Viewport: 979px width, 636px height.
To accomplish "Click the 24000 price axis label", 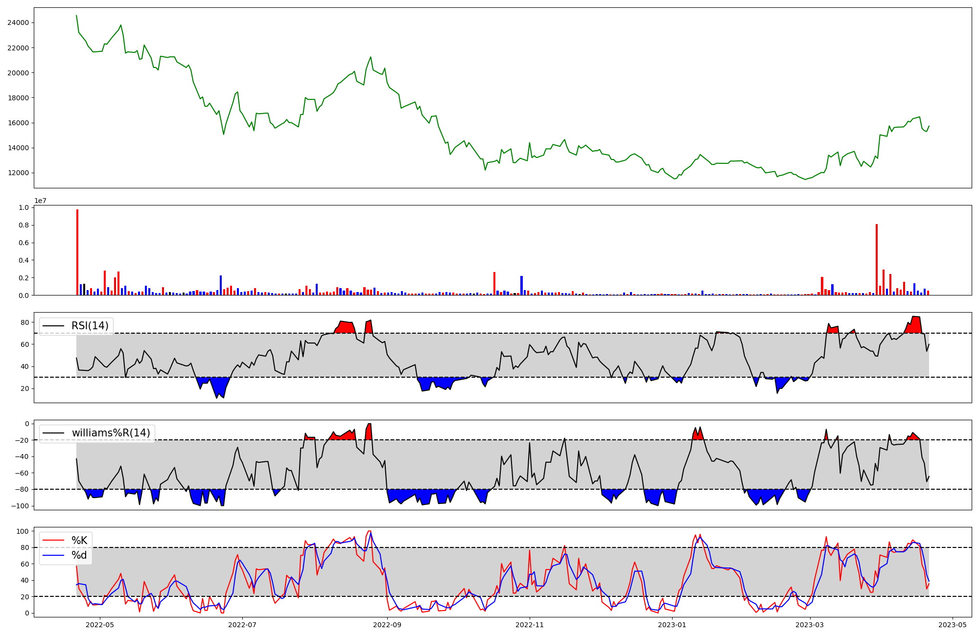I will 18,23.
